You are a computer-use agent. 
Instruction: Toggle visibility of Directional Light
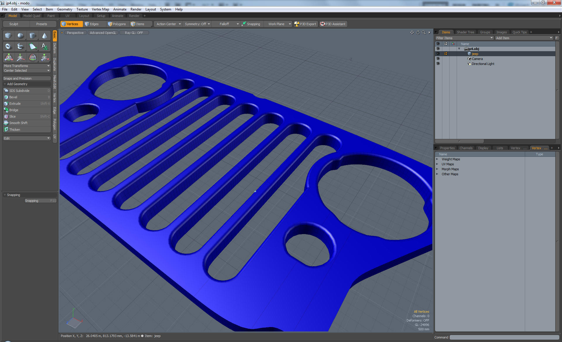[x=438, y=64]
